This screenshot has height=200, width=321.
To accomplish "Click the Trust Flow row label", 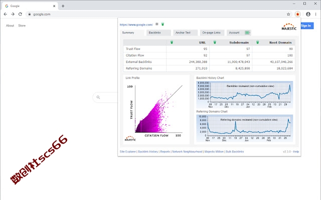I will (x=133, y=49).
